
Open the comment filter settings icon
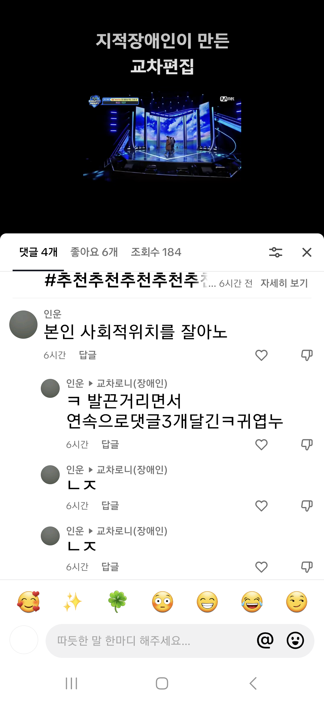[x=275, y=252]
